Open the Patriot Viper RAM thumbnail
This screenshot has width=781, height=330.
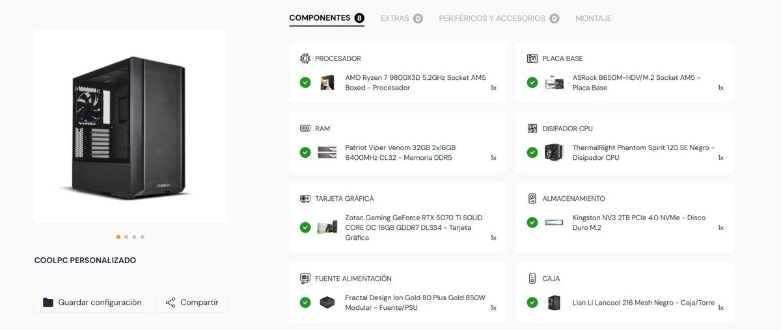coord(327,153)
